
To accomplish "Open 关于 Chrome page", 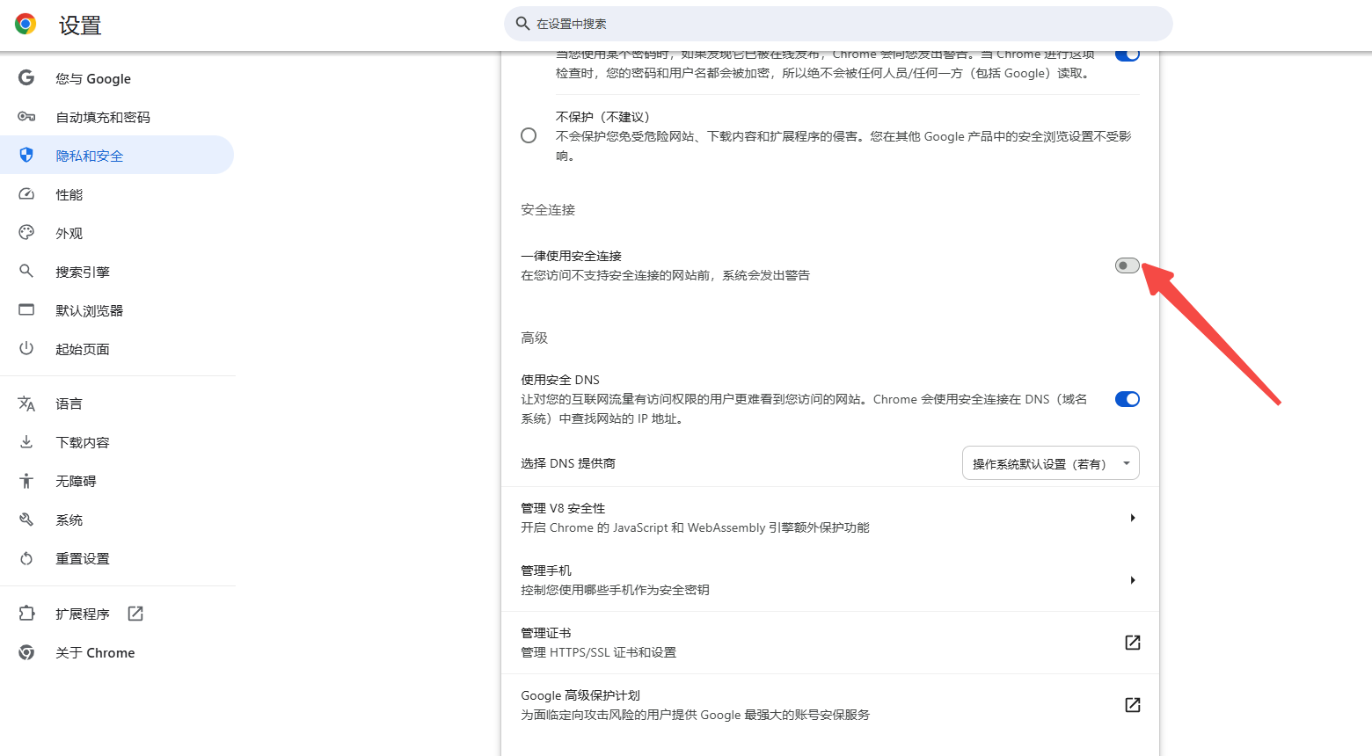I will pos(117,652).
